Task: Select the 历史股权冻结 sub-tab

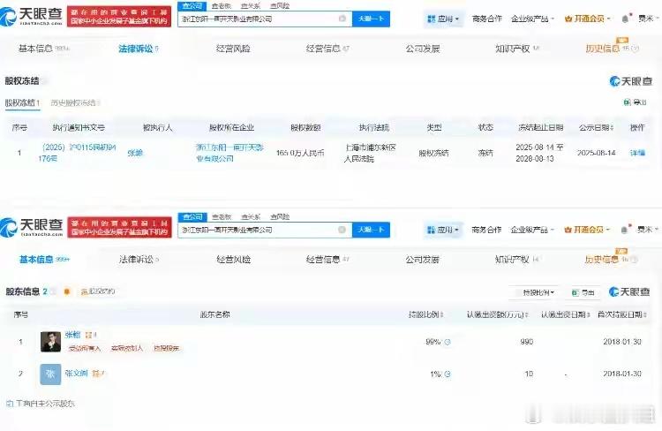Action: tap(75, 102)
